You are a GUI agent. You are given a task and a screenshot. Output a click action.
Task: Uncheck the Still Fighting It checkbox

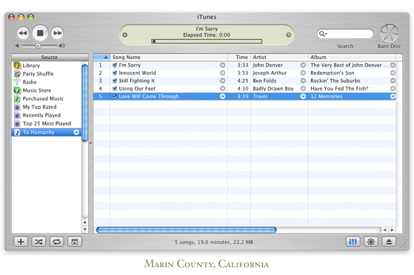(x=114, y=81)
